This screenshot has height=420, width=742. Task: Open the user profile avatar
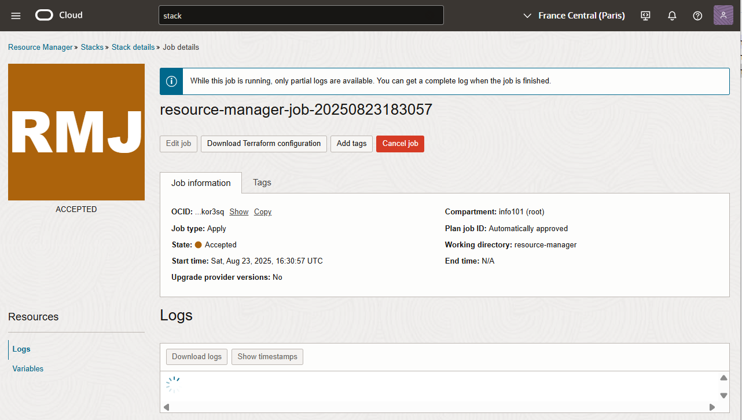click(723, 16)
